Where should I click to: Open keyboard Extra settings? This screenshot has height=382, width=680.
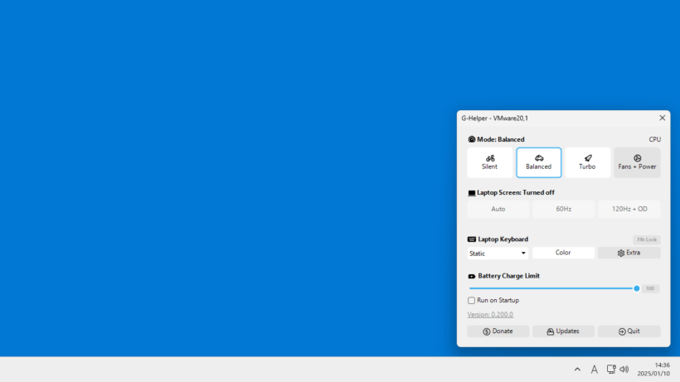click(x=629, y=253)
